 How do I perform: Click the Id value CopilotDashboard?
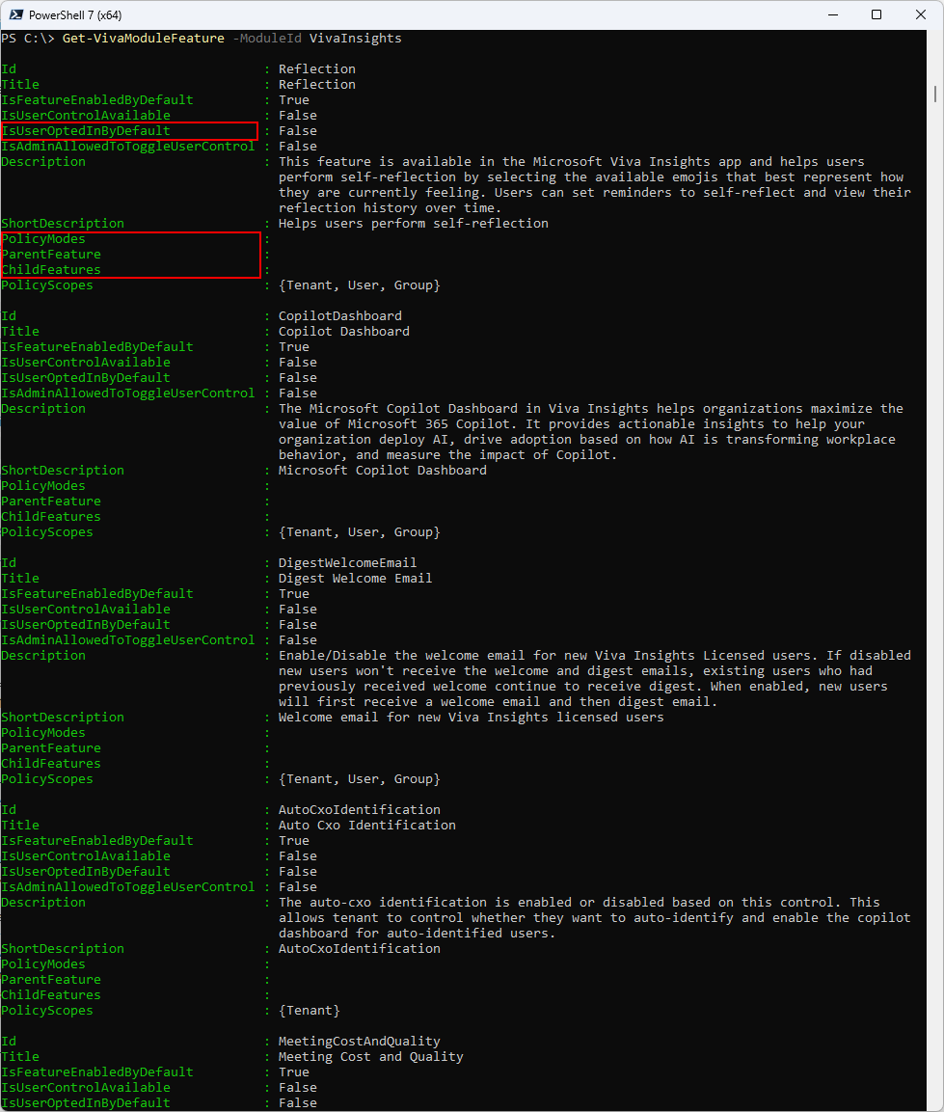[x=339, y=315]
